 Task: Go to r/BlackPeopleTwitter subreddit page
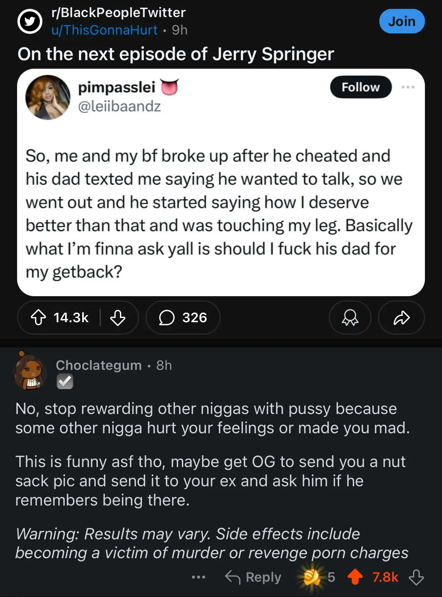(119, 12)
